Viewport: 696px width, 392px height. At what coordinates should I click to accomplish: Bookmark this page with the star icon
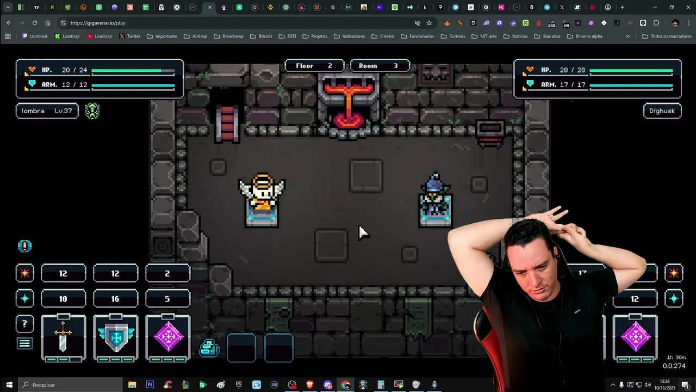[x=429, y=23]
